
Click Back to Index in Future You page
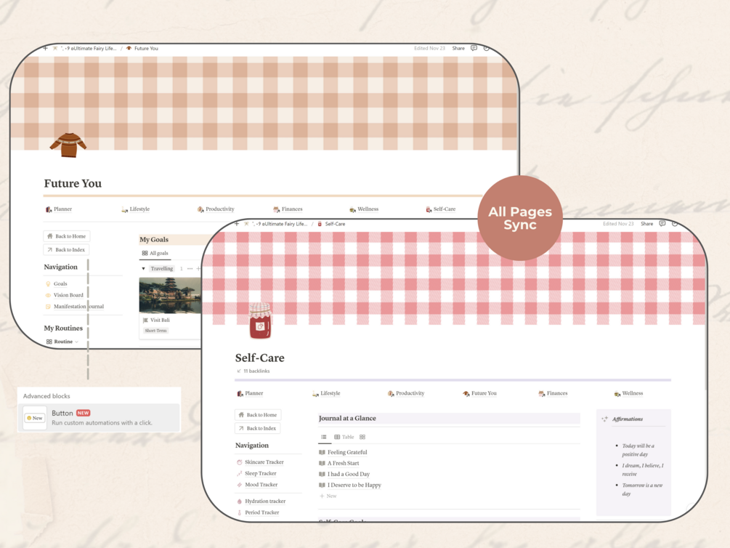(x=66, y=250)
